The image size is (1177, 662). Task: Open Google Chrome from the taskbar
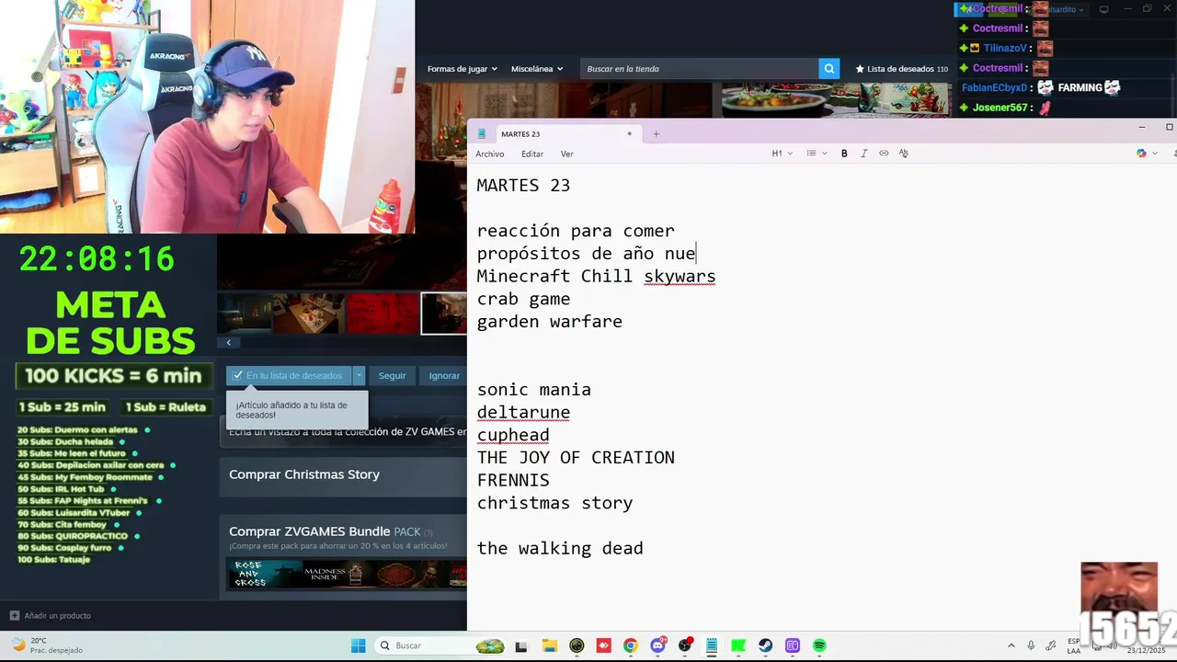(x=631, y=645)
